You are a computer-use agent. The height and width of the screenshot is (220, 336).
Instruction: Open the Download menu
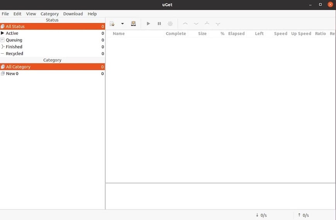click(73, 14)
